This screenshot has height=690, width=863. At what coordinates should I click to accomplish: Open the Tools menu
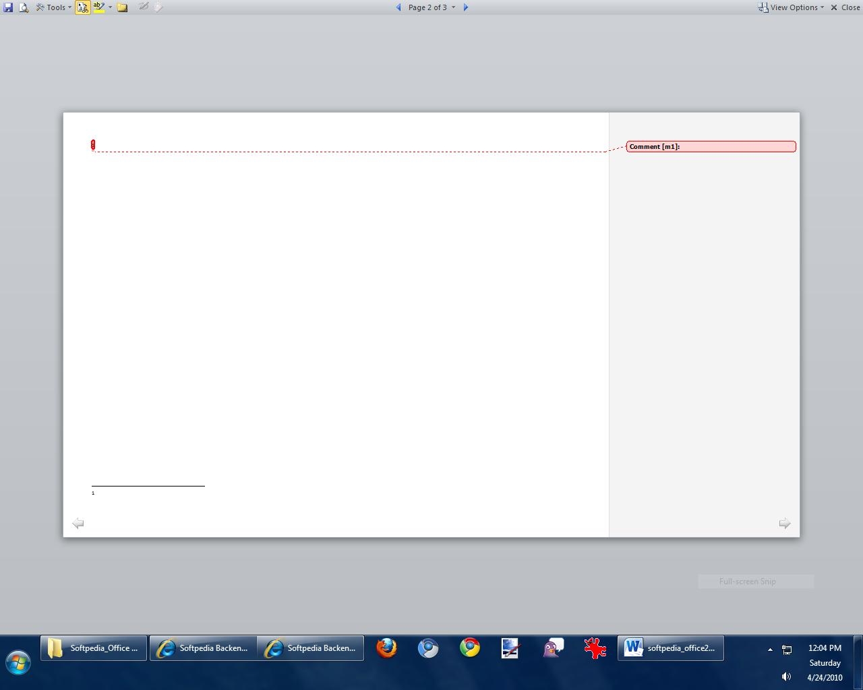pyautogui.click(x=54, y=7)
